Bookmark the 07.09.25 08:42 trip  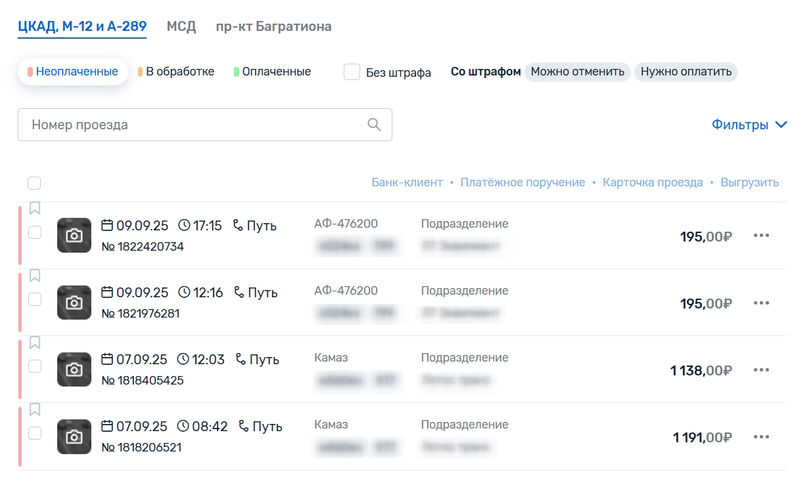tap(35, 409)
